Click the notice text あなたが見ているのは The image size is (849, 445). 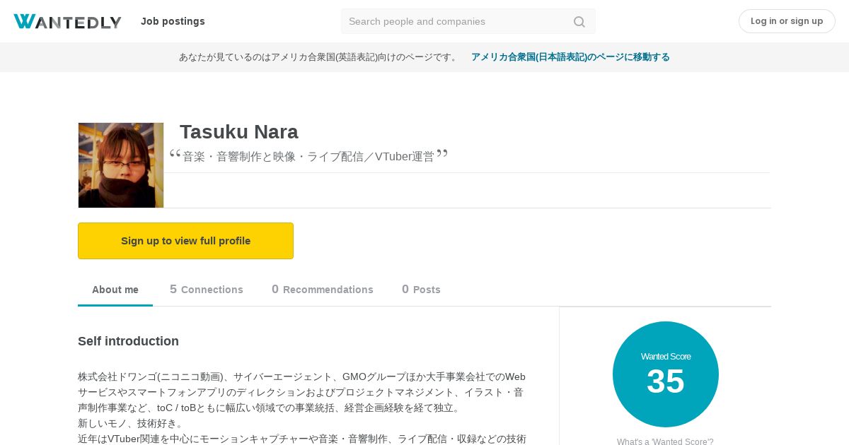(x=319, y=57)
